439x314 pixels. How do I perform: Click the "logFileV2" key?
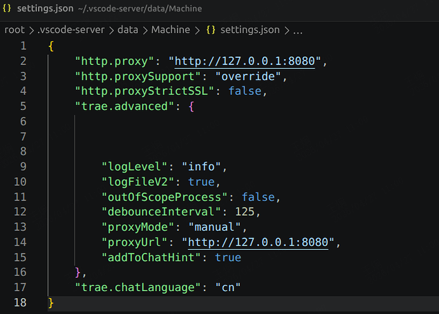[x=138, y=182]
